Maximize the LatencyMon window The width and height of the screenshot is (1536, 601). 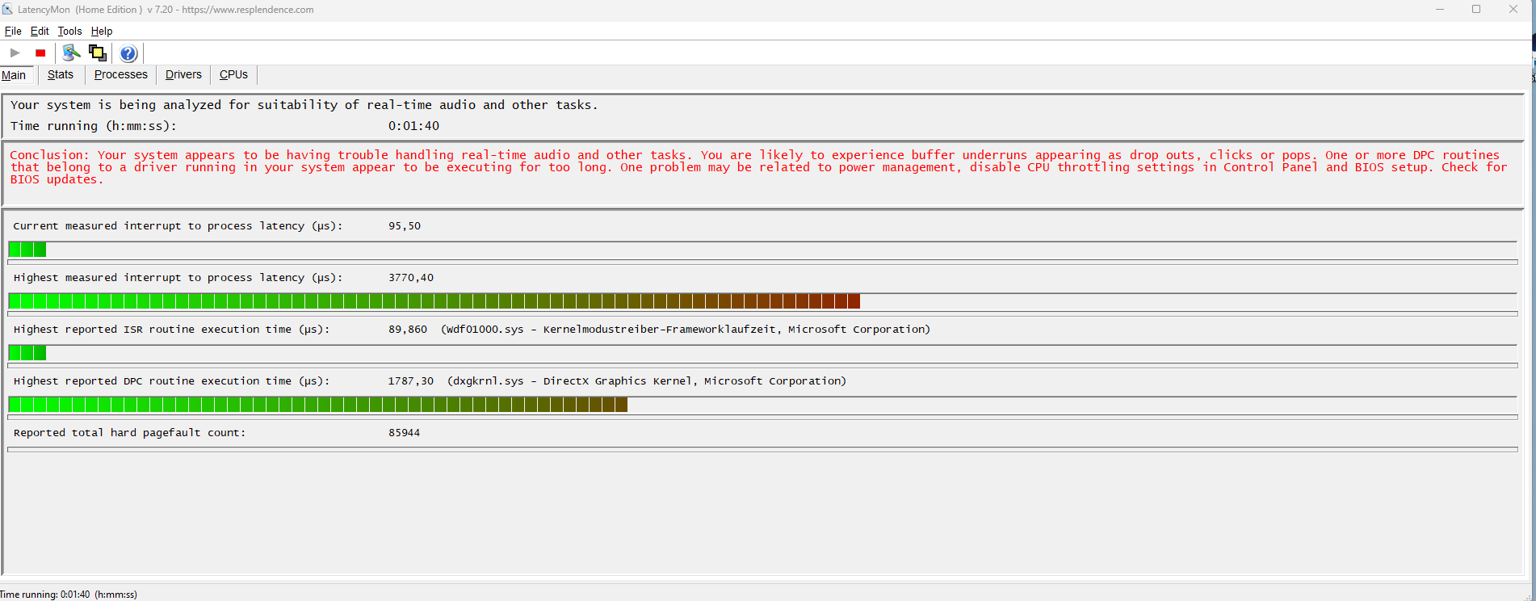(x=1476, y=10)
